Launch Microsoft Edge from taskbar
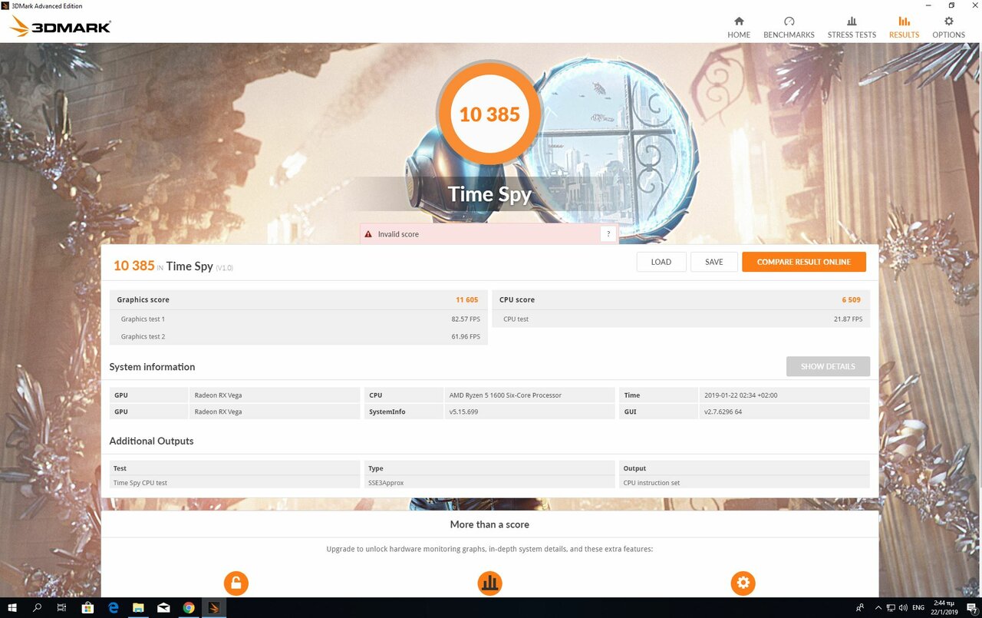 pos(113,607)
